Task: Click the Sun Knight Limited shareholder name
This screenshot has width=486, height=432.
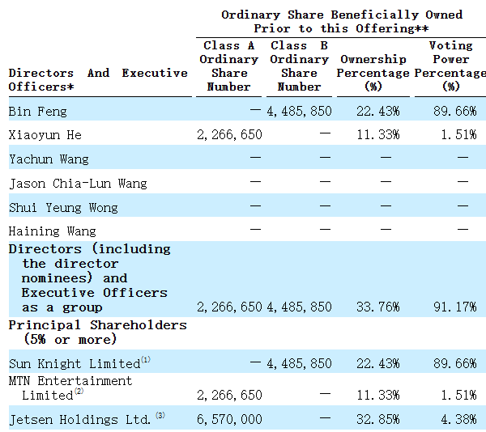Action: tap(74, 364)
